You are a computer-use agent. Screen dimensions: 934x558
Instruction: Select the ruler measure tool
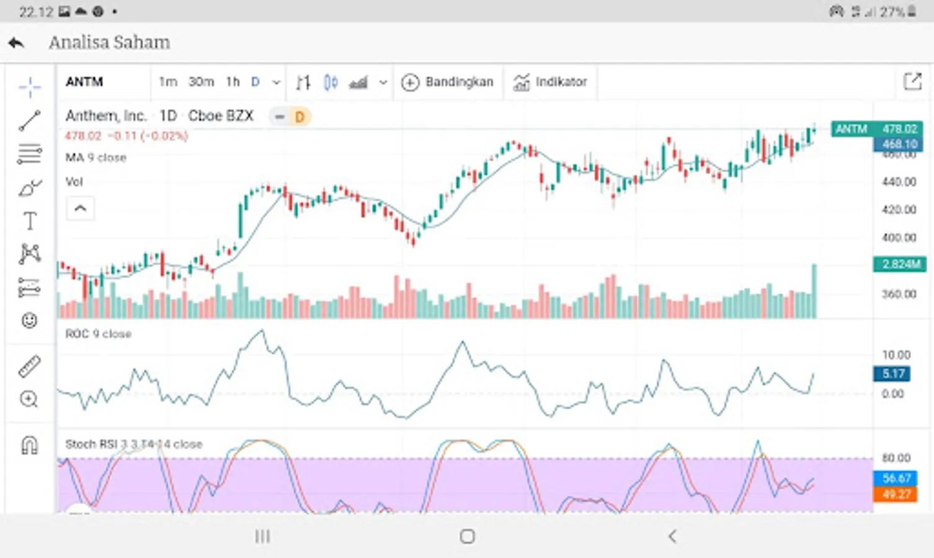tap(29, 366)
